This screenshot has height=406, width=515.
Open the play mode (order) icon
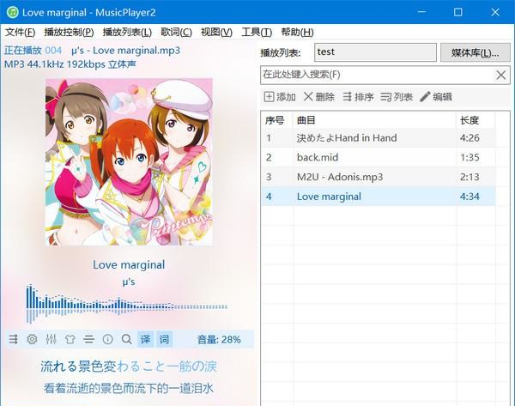tap(13, 339)
